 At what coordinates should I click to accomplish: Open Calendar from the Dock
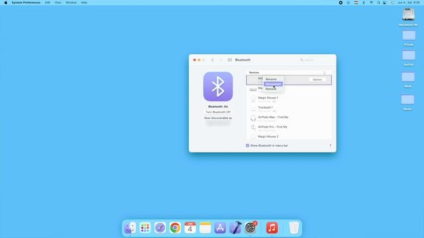point(190,227)
